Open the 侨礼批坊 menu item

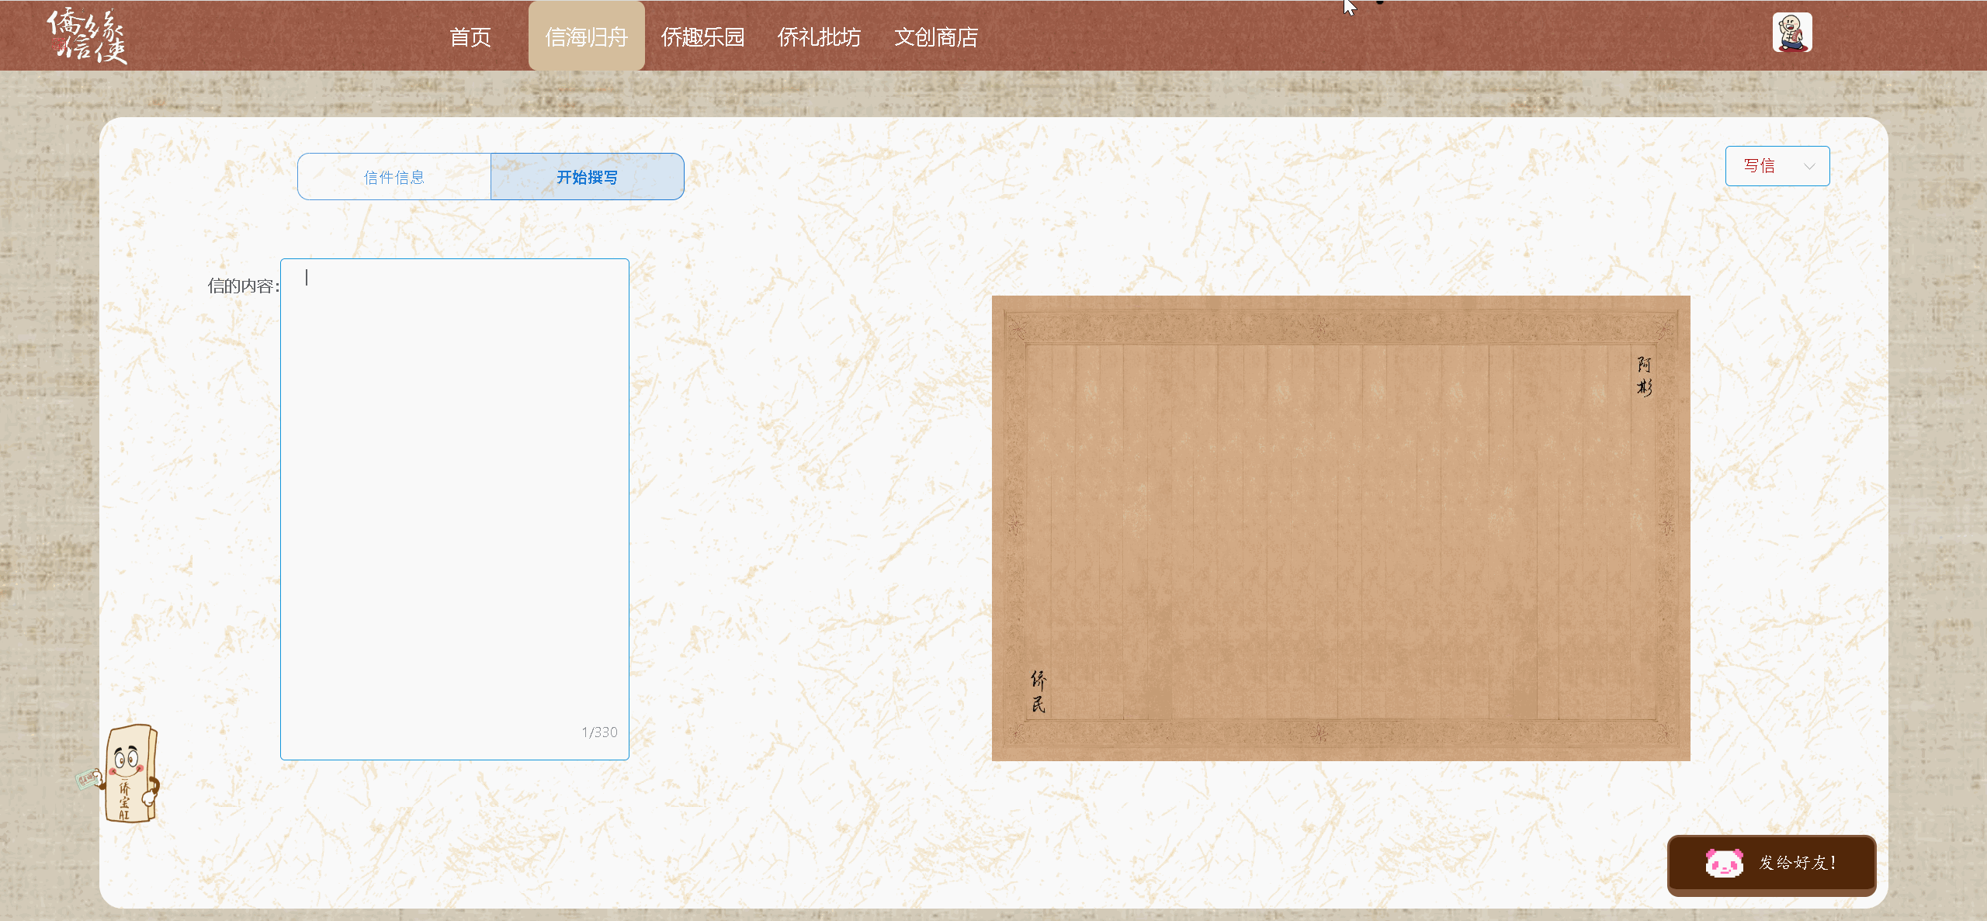[819, 36]
